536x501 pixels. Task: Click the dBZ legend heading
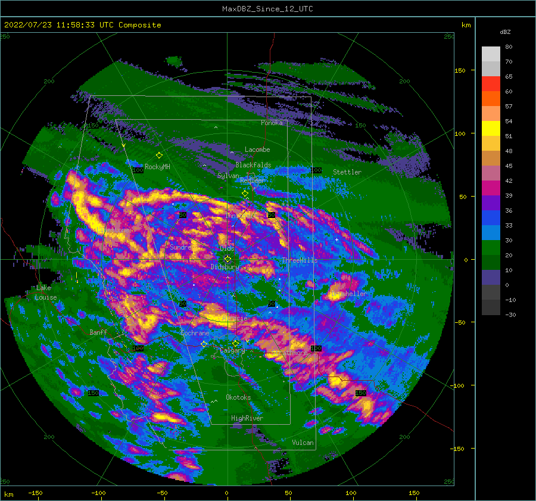(x=505, y=32)
